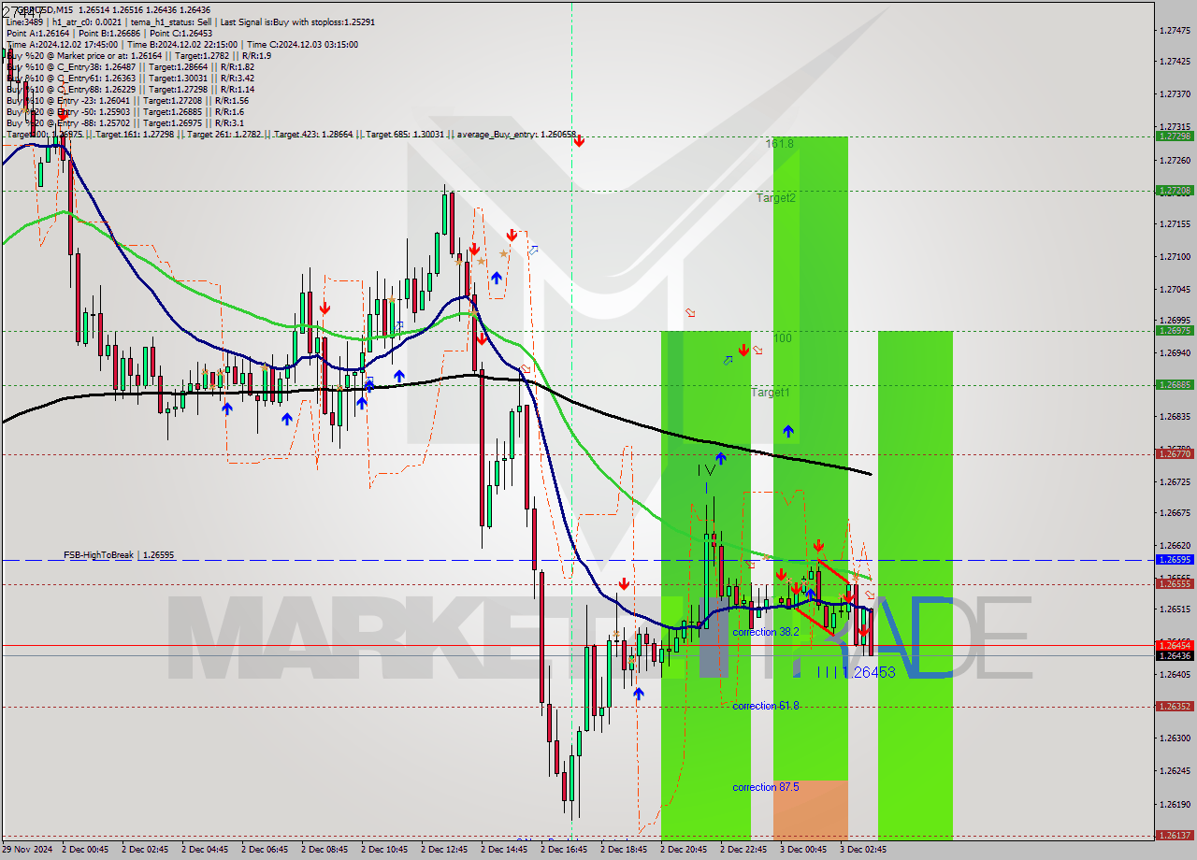Click the red 1.26555 price tag
The height and width of the screenshot is (860, 1197).
(x=1174, y=584)
